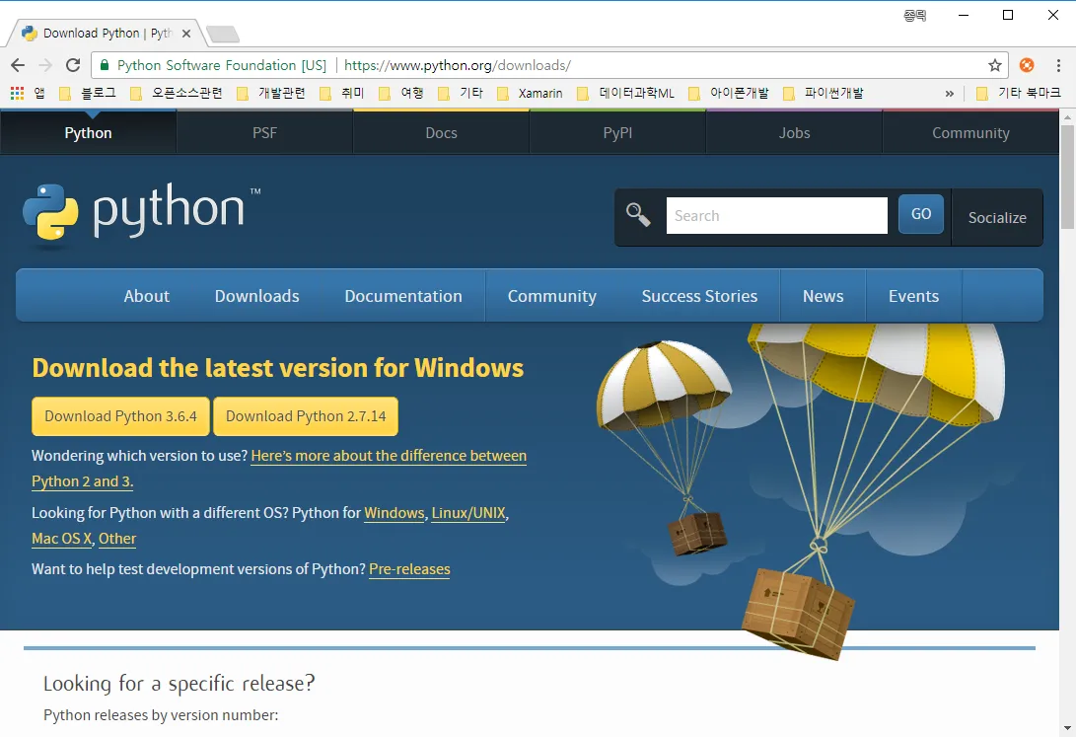Image resolution: width=1076 pixels, height=737 pixels.
Task: Follow the Windows OS link
Action: pyautogui.click(x=394, y=513)
